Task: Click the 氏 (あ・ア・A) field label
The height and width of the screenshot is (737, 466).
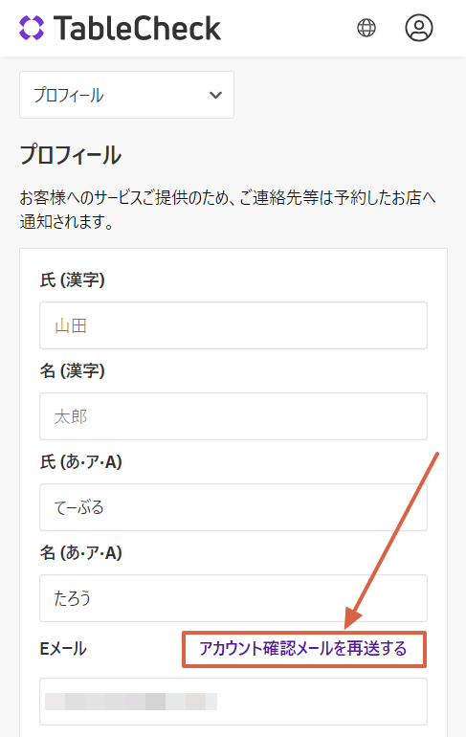Action: click(80, 461)
